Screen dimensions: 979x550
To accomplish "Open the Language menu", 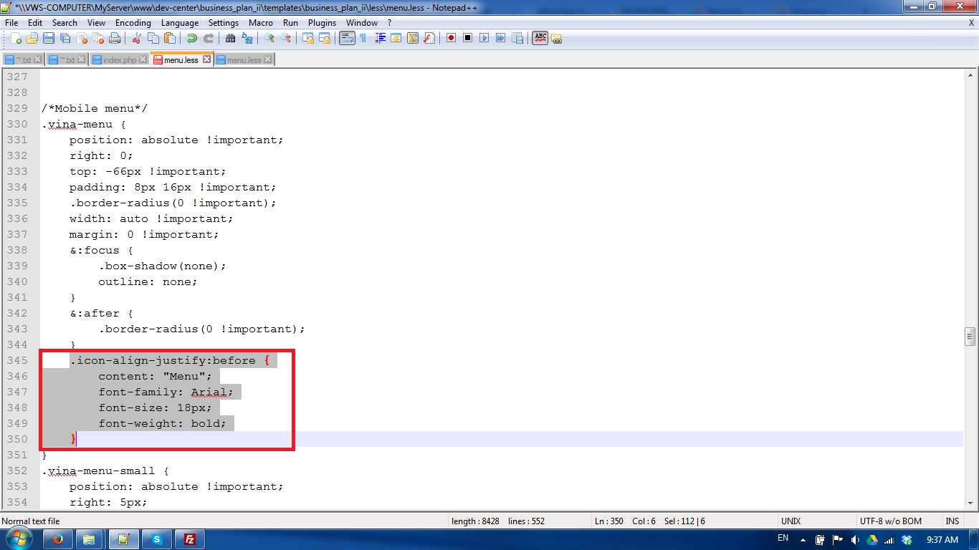I will 180,23.
